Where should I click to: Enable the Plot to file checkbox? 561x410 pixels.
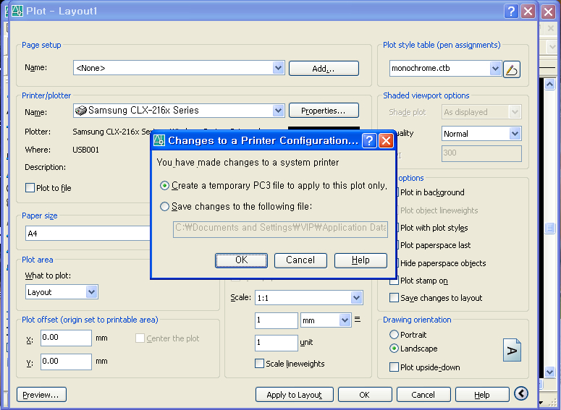30,188
